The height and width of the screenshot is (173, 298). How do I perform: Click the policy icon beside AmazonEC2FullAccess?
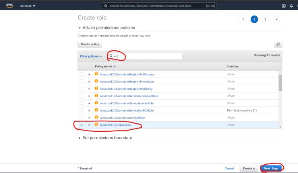pos(97,125)
